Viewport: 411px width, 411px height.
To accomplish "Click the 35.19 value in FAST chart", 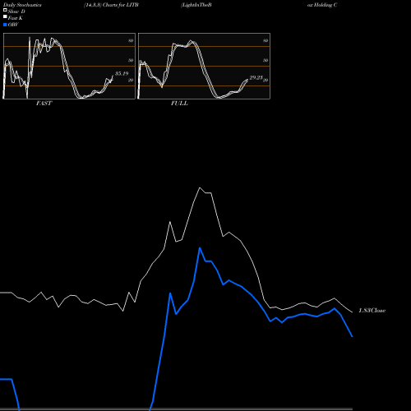I will click(122, 74).
